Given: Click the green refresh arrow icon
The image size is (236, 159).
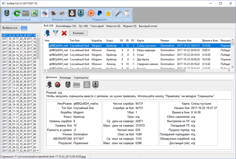Looking at the screenshot, I should 17,13.
